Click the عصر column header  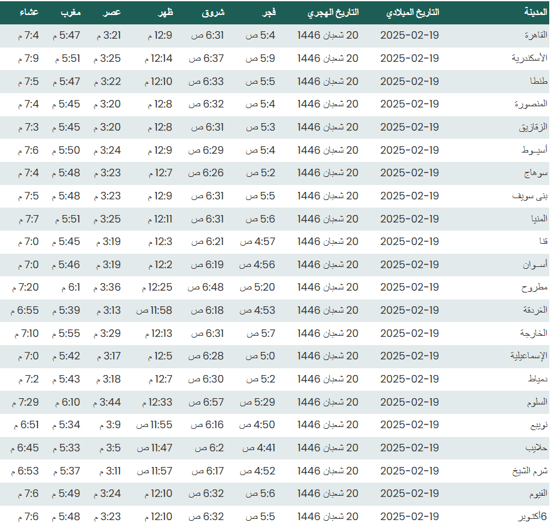point(112,13)
